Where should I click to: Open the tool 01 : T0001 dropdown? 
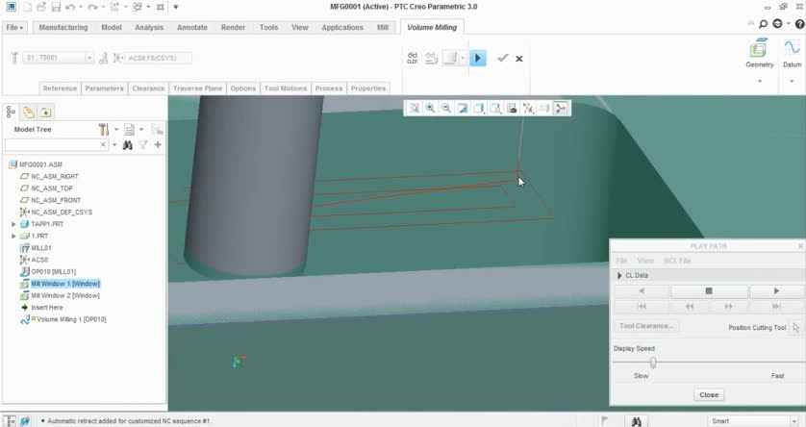(88, 58)
